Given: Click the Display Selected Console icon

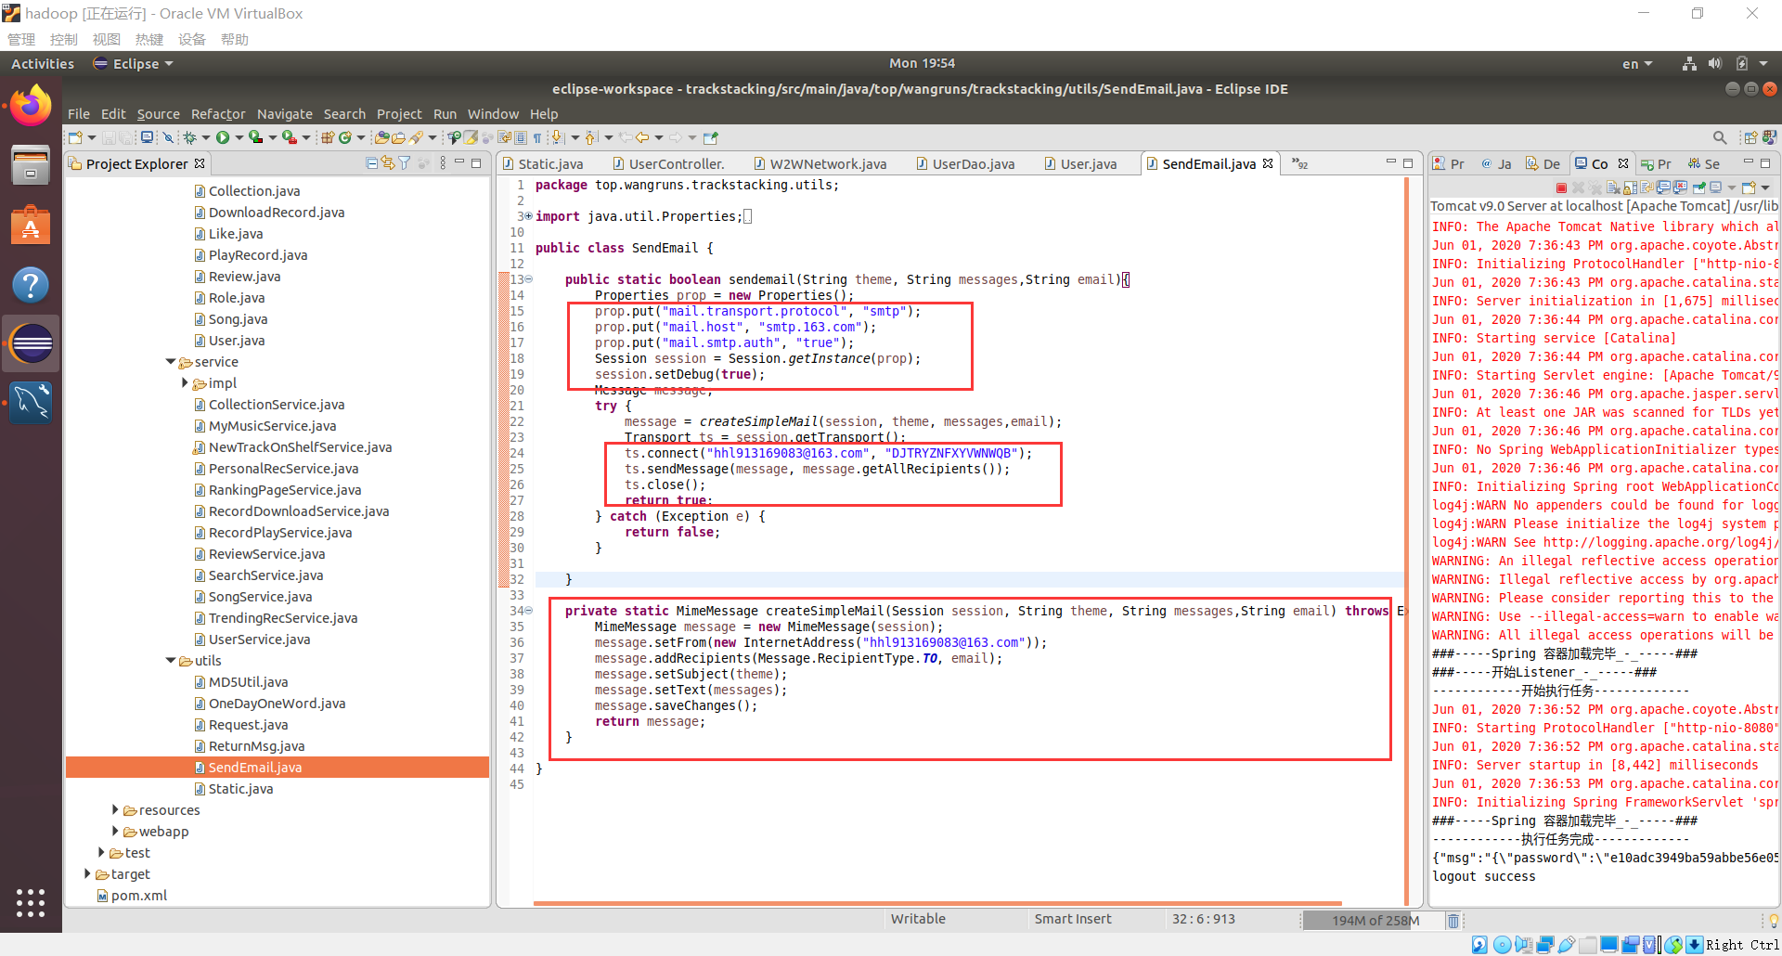Looking at the screenshot, I should click(1715, 187).
